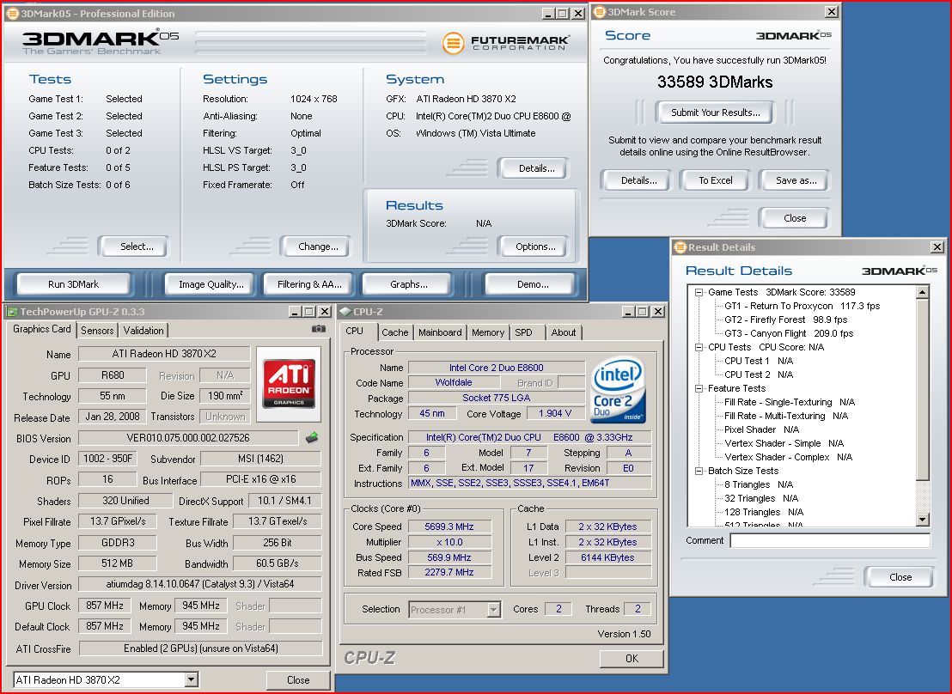Collapse the Batch Size Tests tree node

click(699, 472)
